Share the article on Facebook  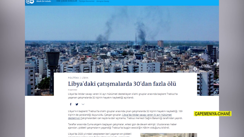pos(71,104)
